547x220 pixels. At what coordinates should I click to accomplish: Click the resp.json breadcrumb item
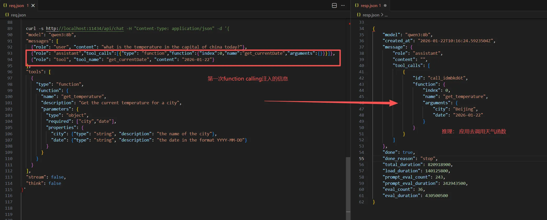coord(371,15)
